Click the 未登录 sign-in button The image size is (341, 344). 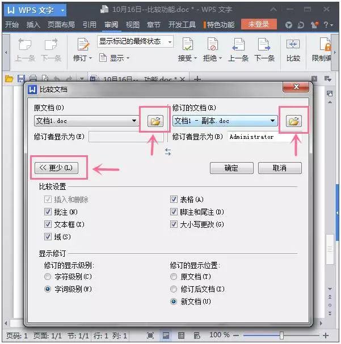(x=259, y=24)
